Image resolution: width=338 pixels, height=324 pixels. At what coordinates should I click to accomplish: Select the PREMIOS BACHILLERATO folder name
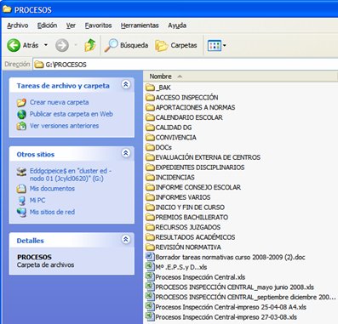(x=192, y=217)
